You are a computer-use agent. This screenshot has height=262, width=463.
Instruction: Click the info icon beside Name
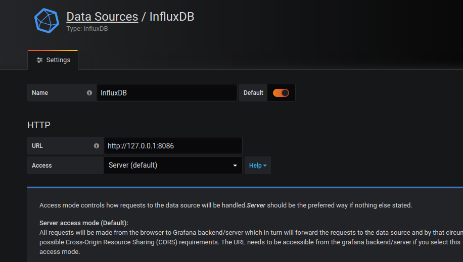(x=89, y=93)
